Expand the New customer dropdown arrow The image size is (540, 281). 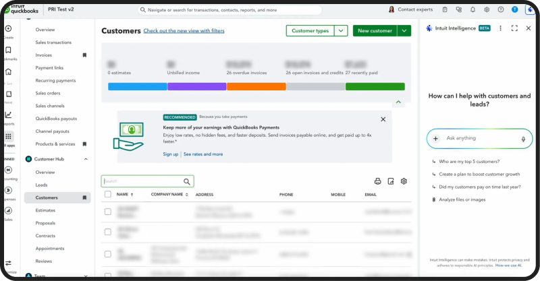coord(404,31)
